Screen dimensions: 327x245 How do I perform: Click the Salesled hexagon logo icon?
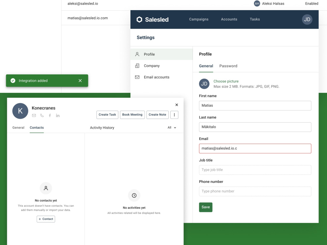click(139, 19)
